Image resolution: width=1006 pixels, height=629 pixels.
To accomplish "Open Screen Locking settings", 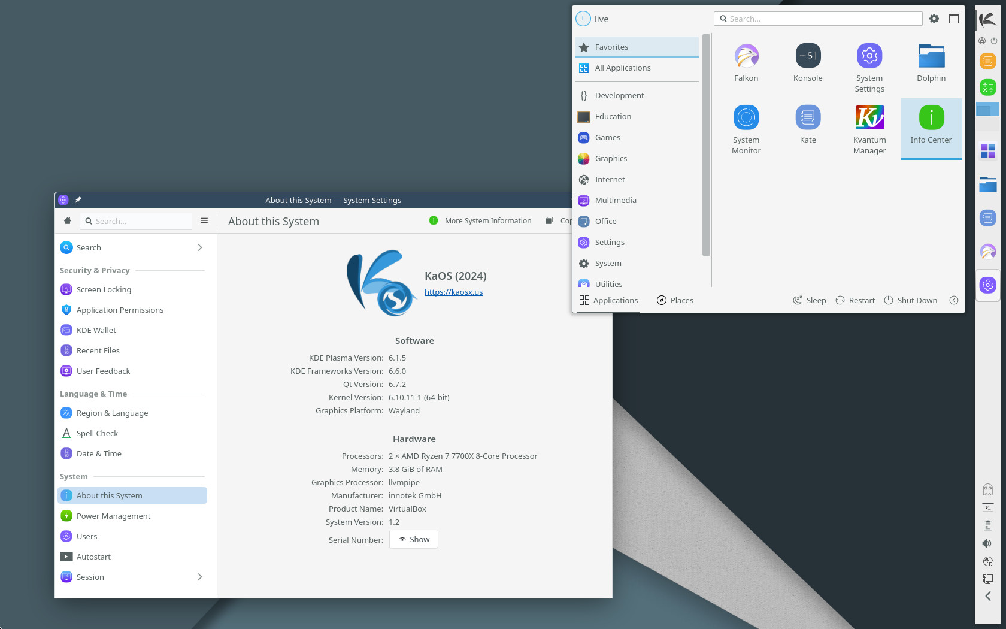I will (132, 289).
